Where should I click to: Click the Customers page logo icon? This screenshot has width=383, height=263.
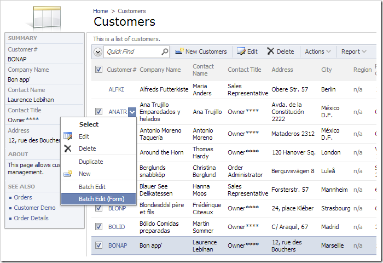(47, 16)
